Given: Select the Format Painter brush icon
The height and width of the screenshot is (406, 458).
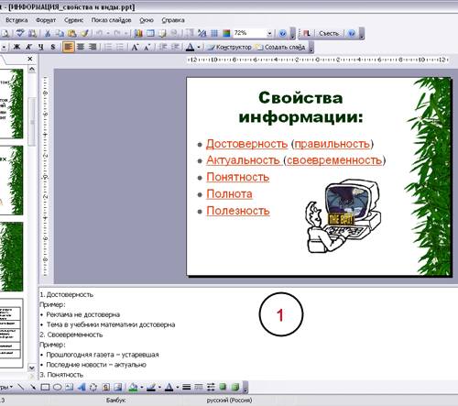Looking at the screenshot, I should coord(84,33).
